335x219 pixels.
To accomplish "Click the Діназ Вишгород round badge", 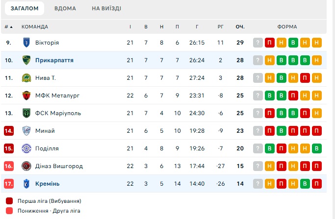I will click(26, 166).
